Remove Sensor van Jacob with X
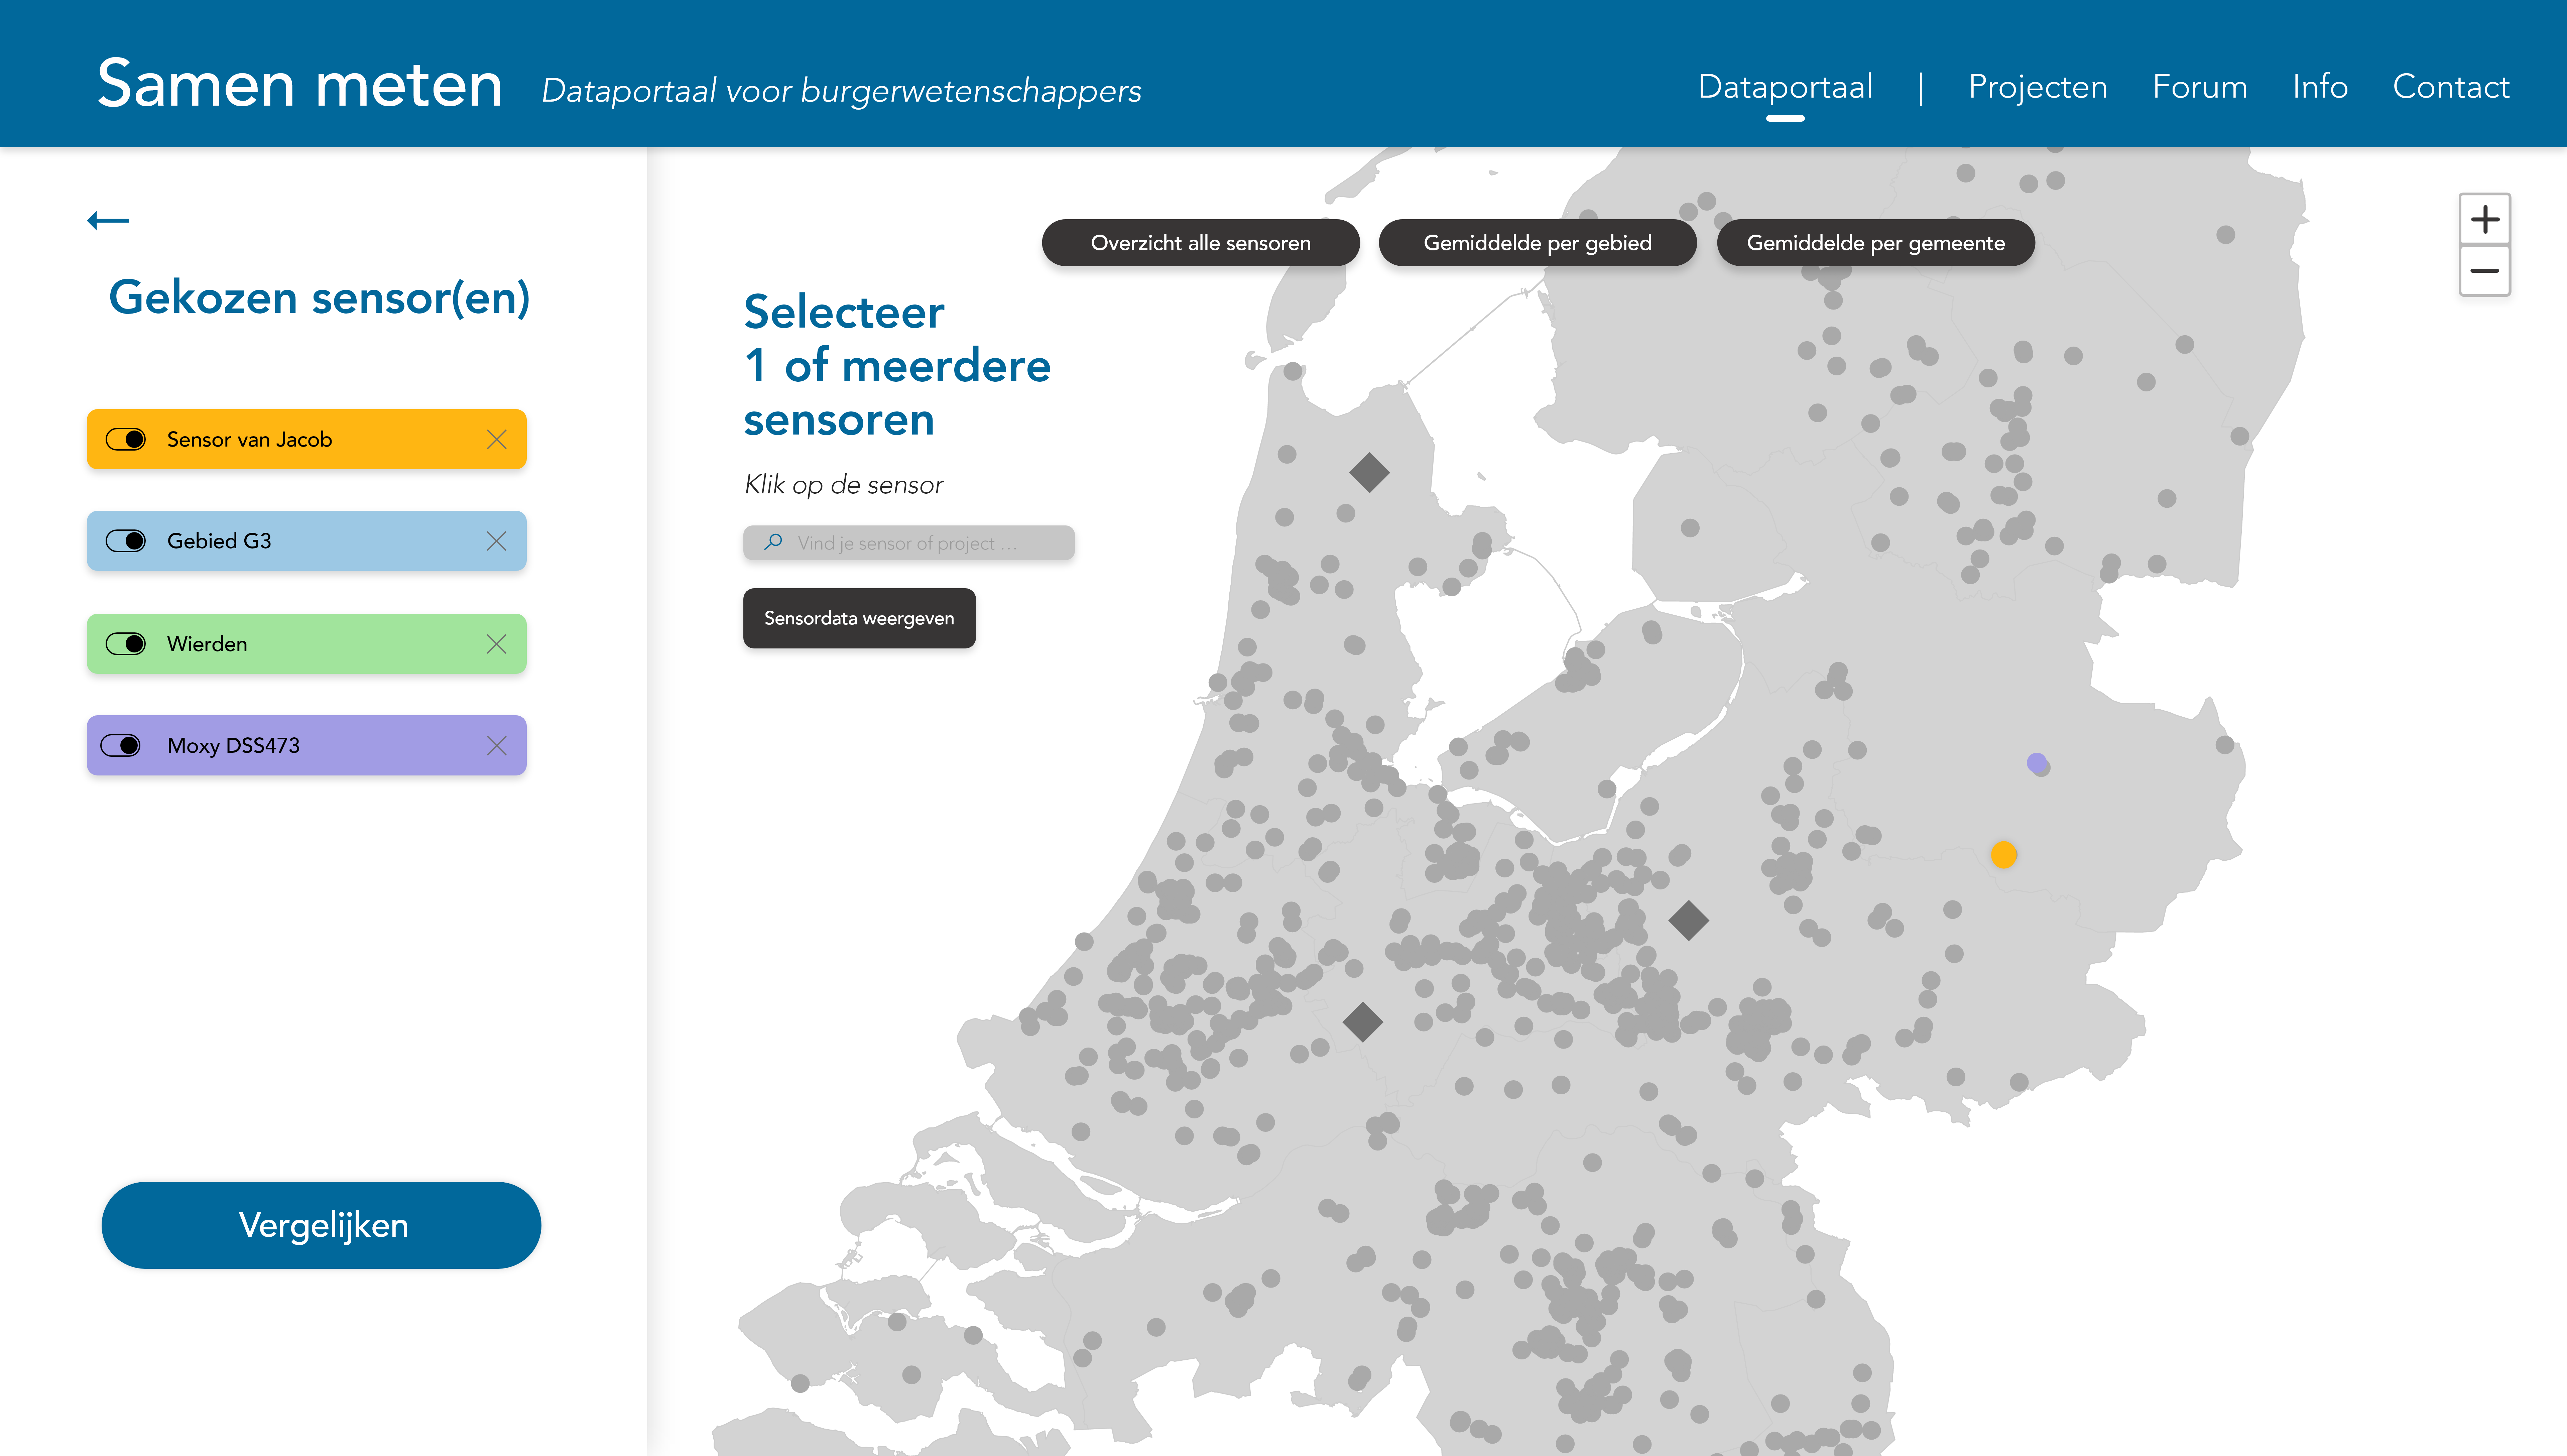Image resolution: width=2567 pixels, height=1456 pixels. (496, 439)
